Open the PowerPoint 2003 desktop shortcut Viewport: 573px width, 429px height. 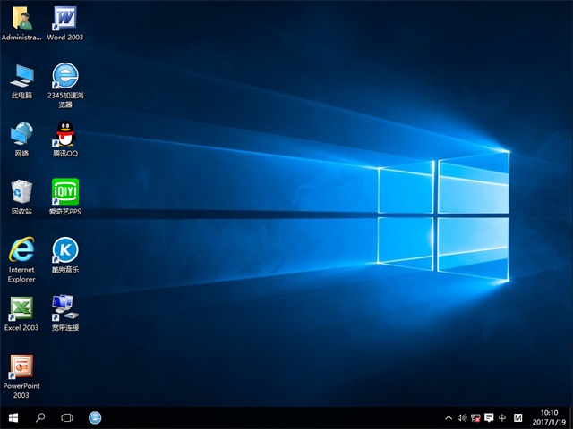point(21,366)
